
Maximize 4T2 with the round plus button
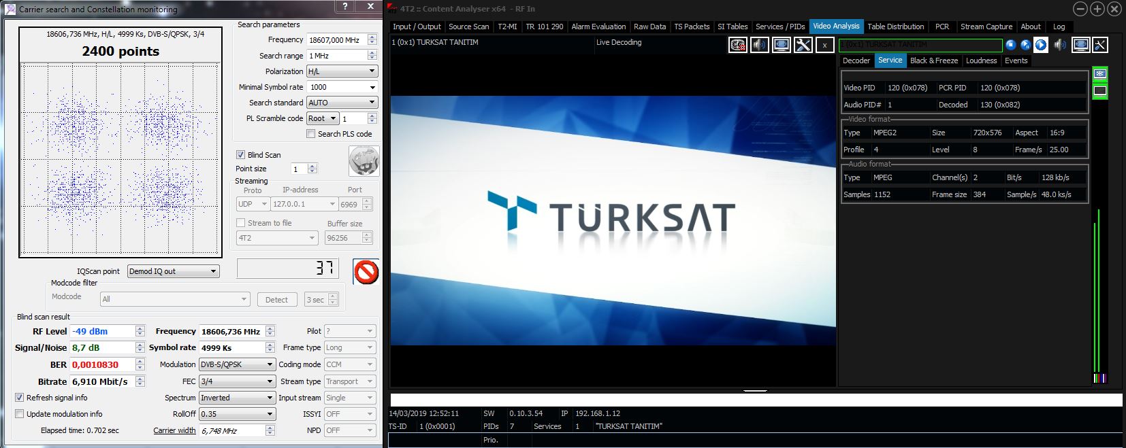1097,9
